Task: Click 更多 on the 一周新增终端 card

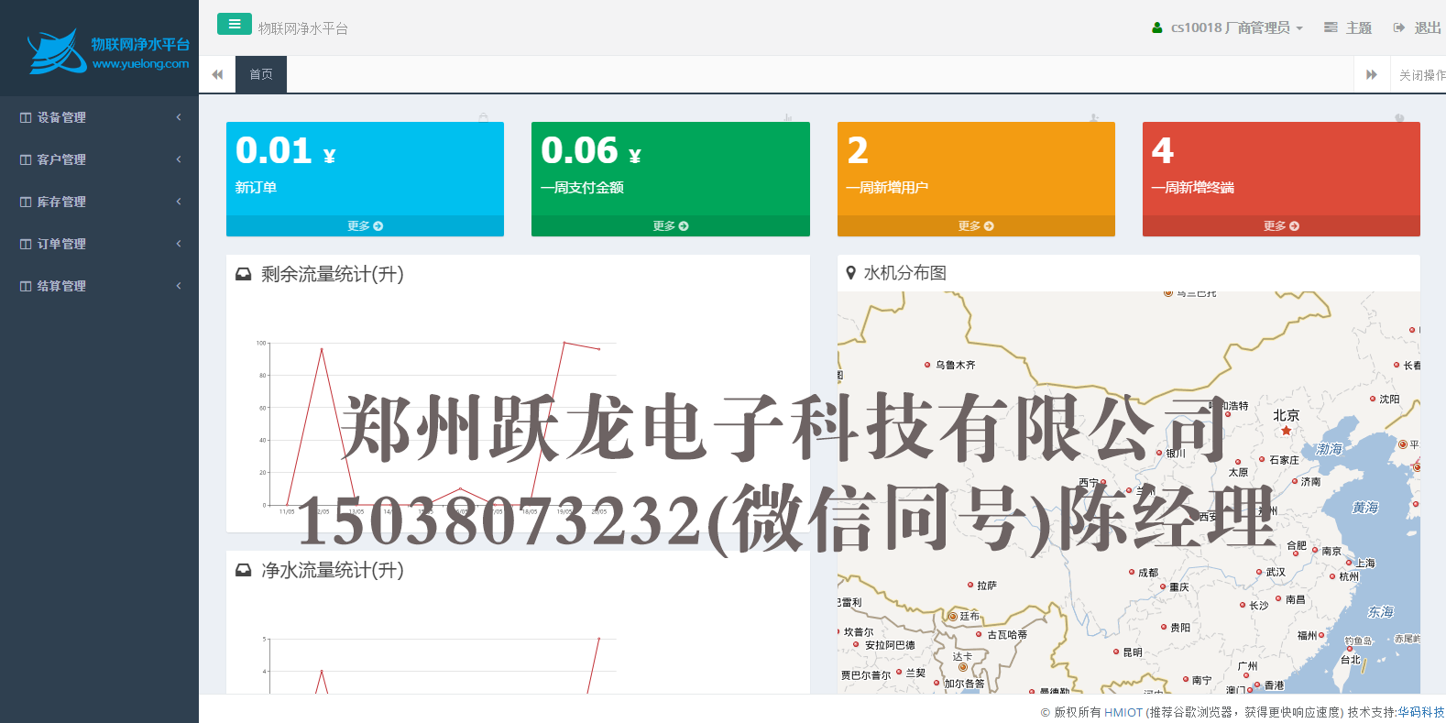Action: tap(1281, 225)
